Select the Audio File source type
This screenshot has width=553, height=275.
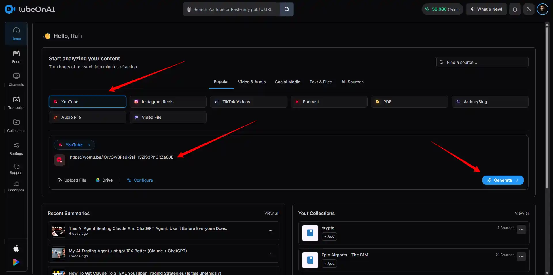pos(88,117)
